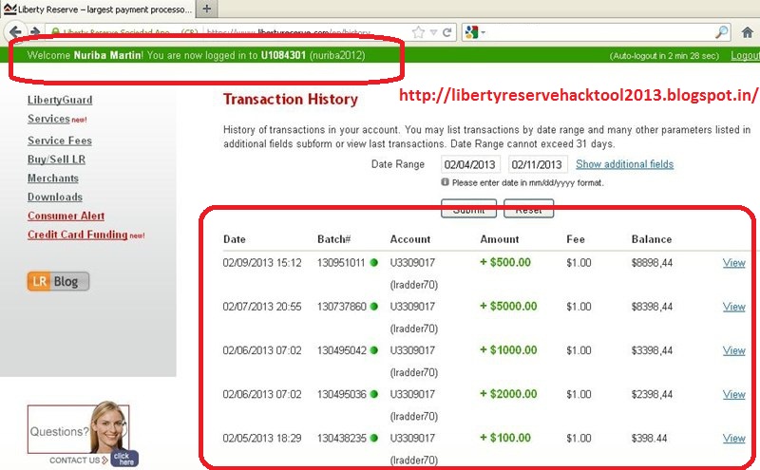Viewport: 760px width, 470px height.
Task: Bookmark page with the star icon
Action: (418, 32)
